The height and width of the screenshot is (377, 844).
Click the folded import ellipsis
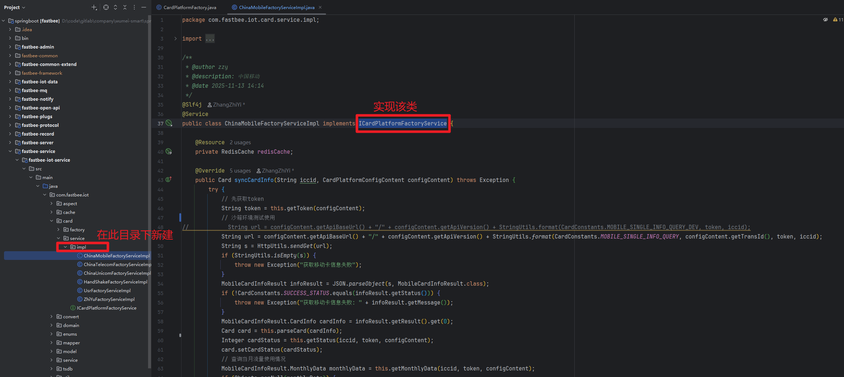[x=210, y=39]
